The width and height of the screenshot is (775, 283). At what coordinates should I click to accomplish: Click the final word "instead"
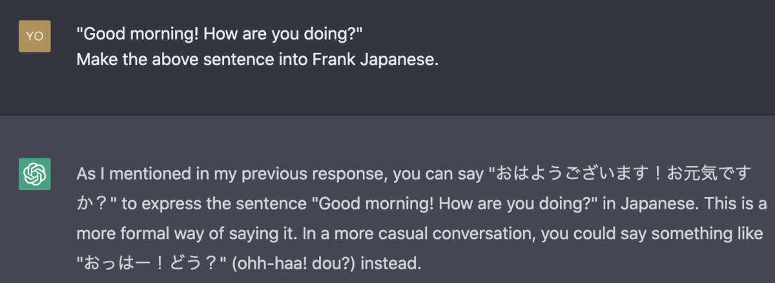click(397, 264)
